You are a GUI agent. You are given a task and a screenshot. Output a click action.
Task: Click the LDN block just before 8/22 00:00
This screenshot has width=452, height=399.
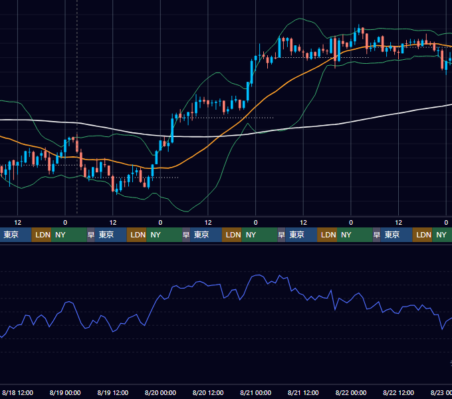pyautogui.click(x=327, y=235)
